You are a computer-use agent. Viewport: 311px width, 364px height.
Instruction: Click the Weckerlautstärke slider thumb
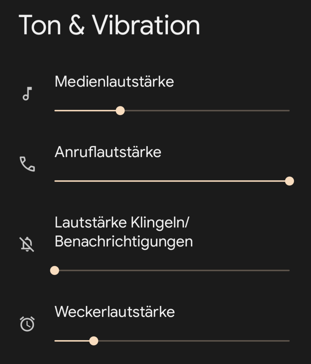point(94,341)
